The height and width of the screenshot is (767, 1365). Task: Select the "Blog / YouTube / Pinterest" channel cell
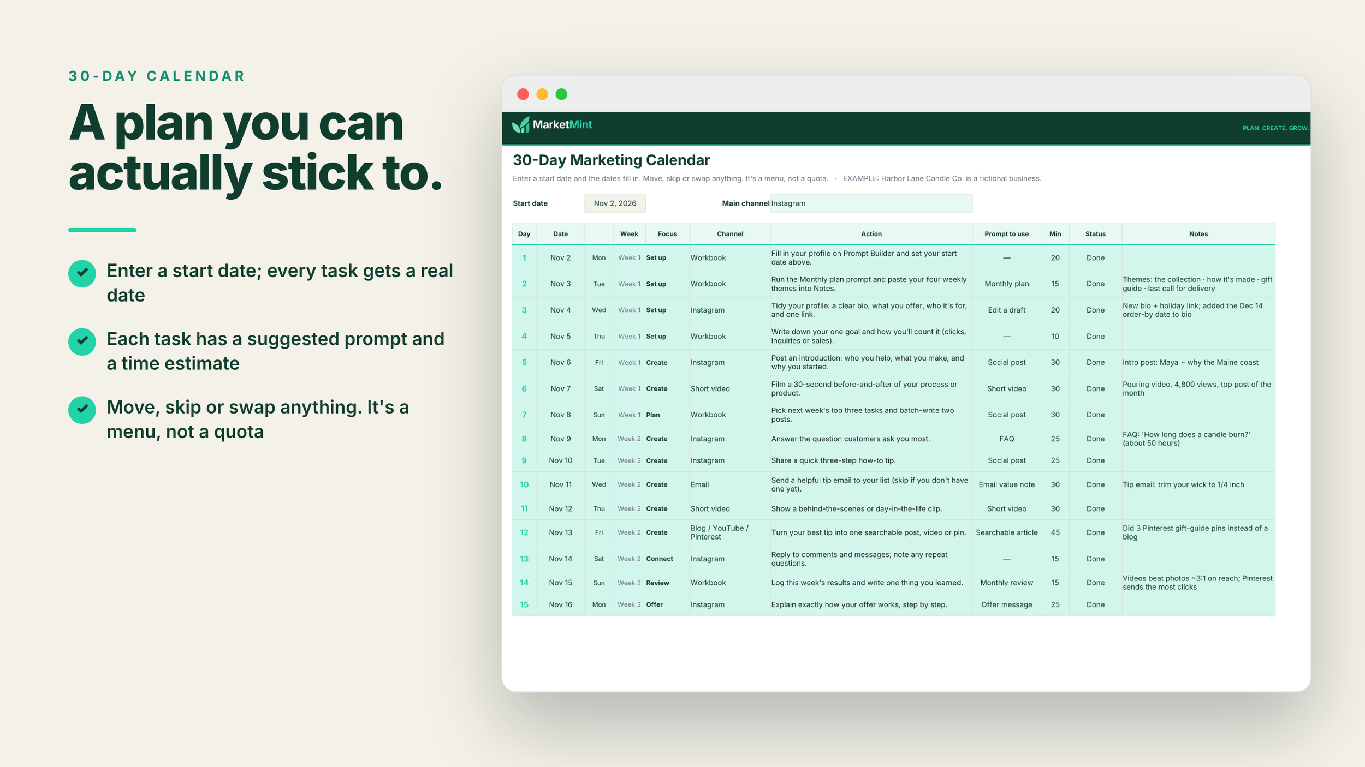coord(730,533)
